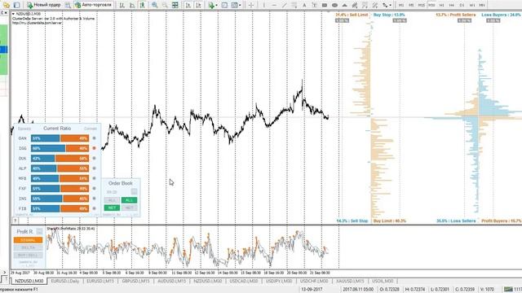Toggle the IGG row indicator dot
522x293 pixels.
(x=95, y=148)
